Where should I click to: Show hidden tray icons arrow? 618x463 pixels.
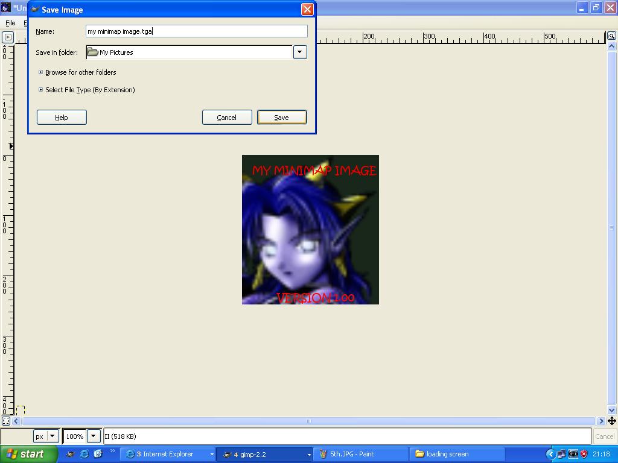pyautogui.click(x=550, y=454)
